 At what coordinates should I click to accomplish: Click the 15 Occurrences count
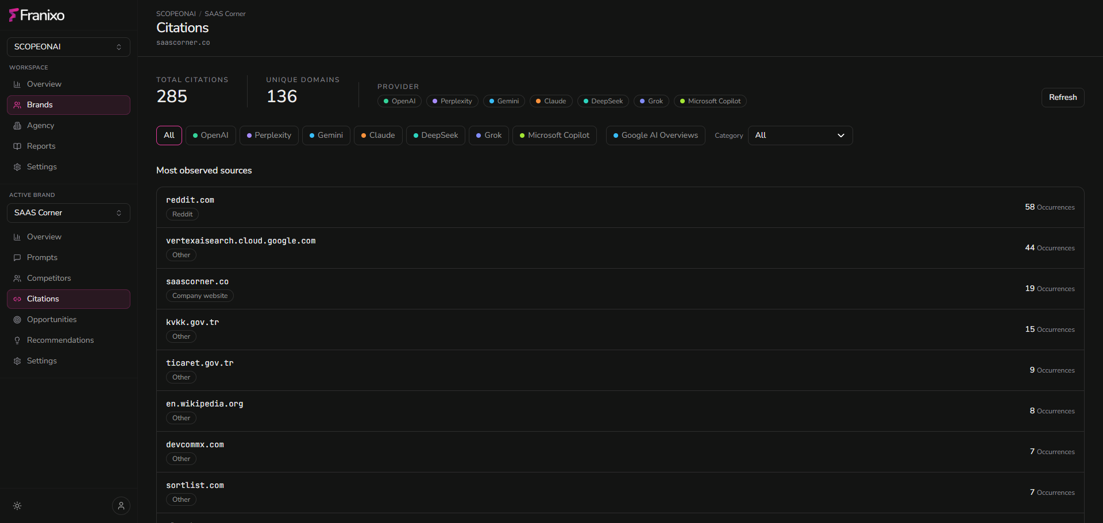pos(1050,330)
